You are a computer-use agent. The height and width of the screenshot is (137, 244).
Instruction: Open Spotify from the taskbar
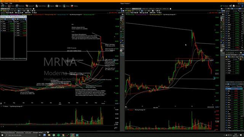58,135
